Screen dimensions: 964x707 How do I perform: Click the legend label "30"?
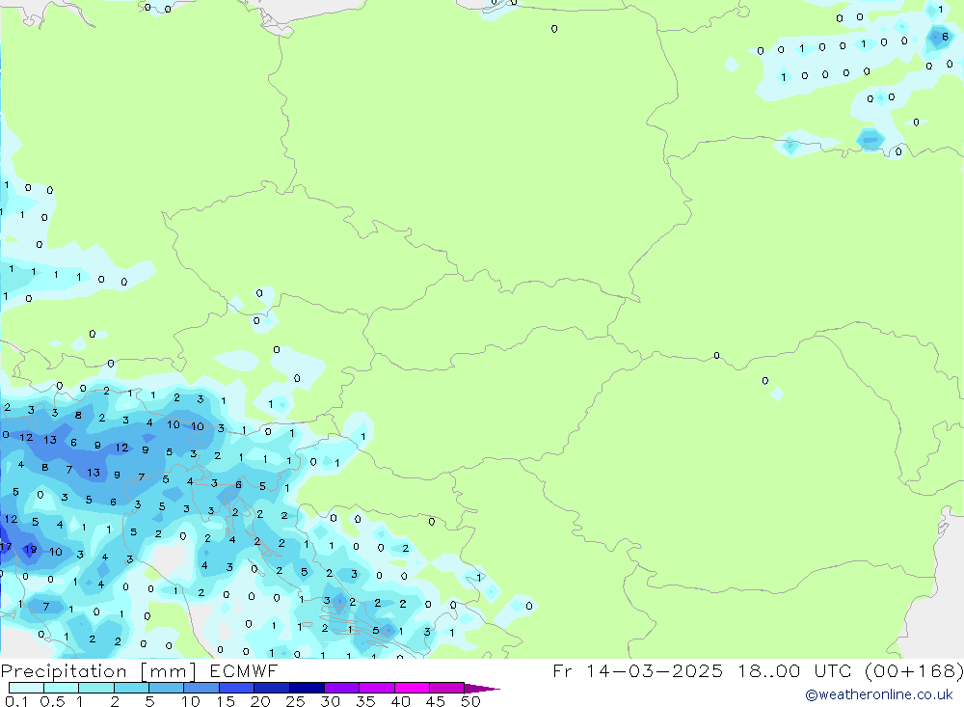tap(330, 701)
